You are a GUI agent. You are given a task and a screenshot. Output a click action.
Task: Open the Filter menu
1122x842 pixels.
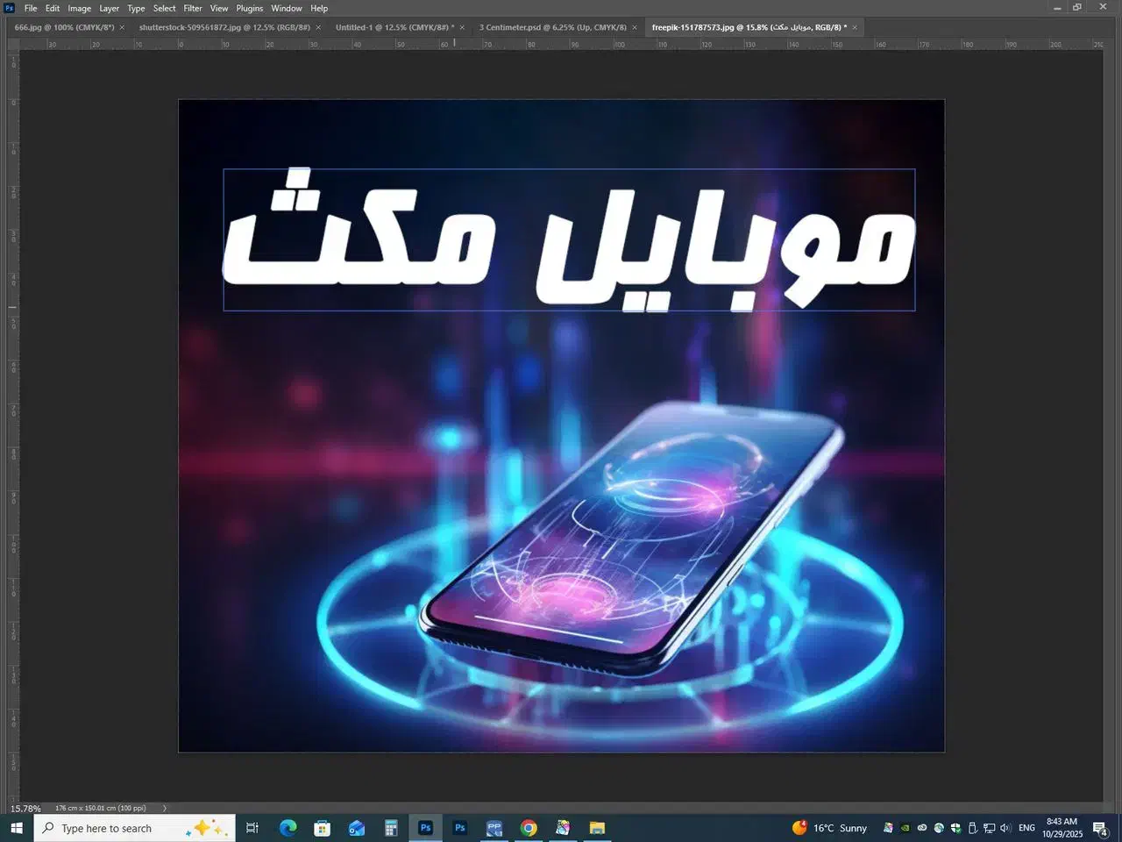tap(193, 8)
